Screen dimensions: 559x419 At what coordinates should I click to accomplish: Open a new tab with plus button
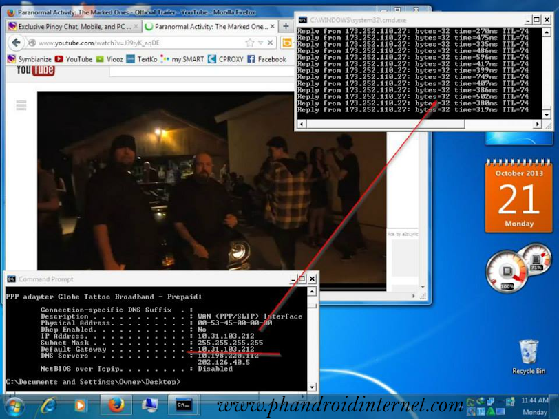(x=286, y=26)
